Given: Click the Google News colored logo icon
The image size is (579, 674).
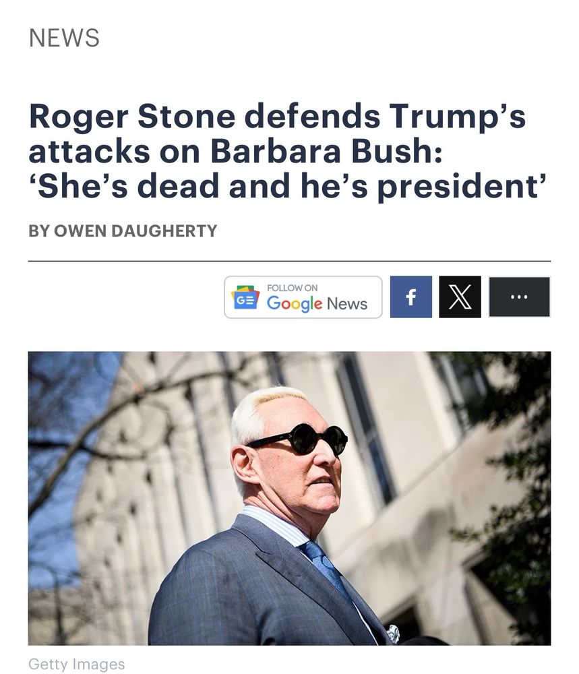Looking at the screenshot, I should point(245,297).
